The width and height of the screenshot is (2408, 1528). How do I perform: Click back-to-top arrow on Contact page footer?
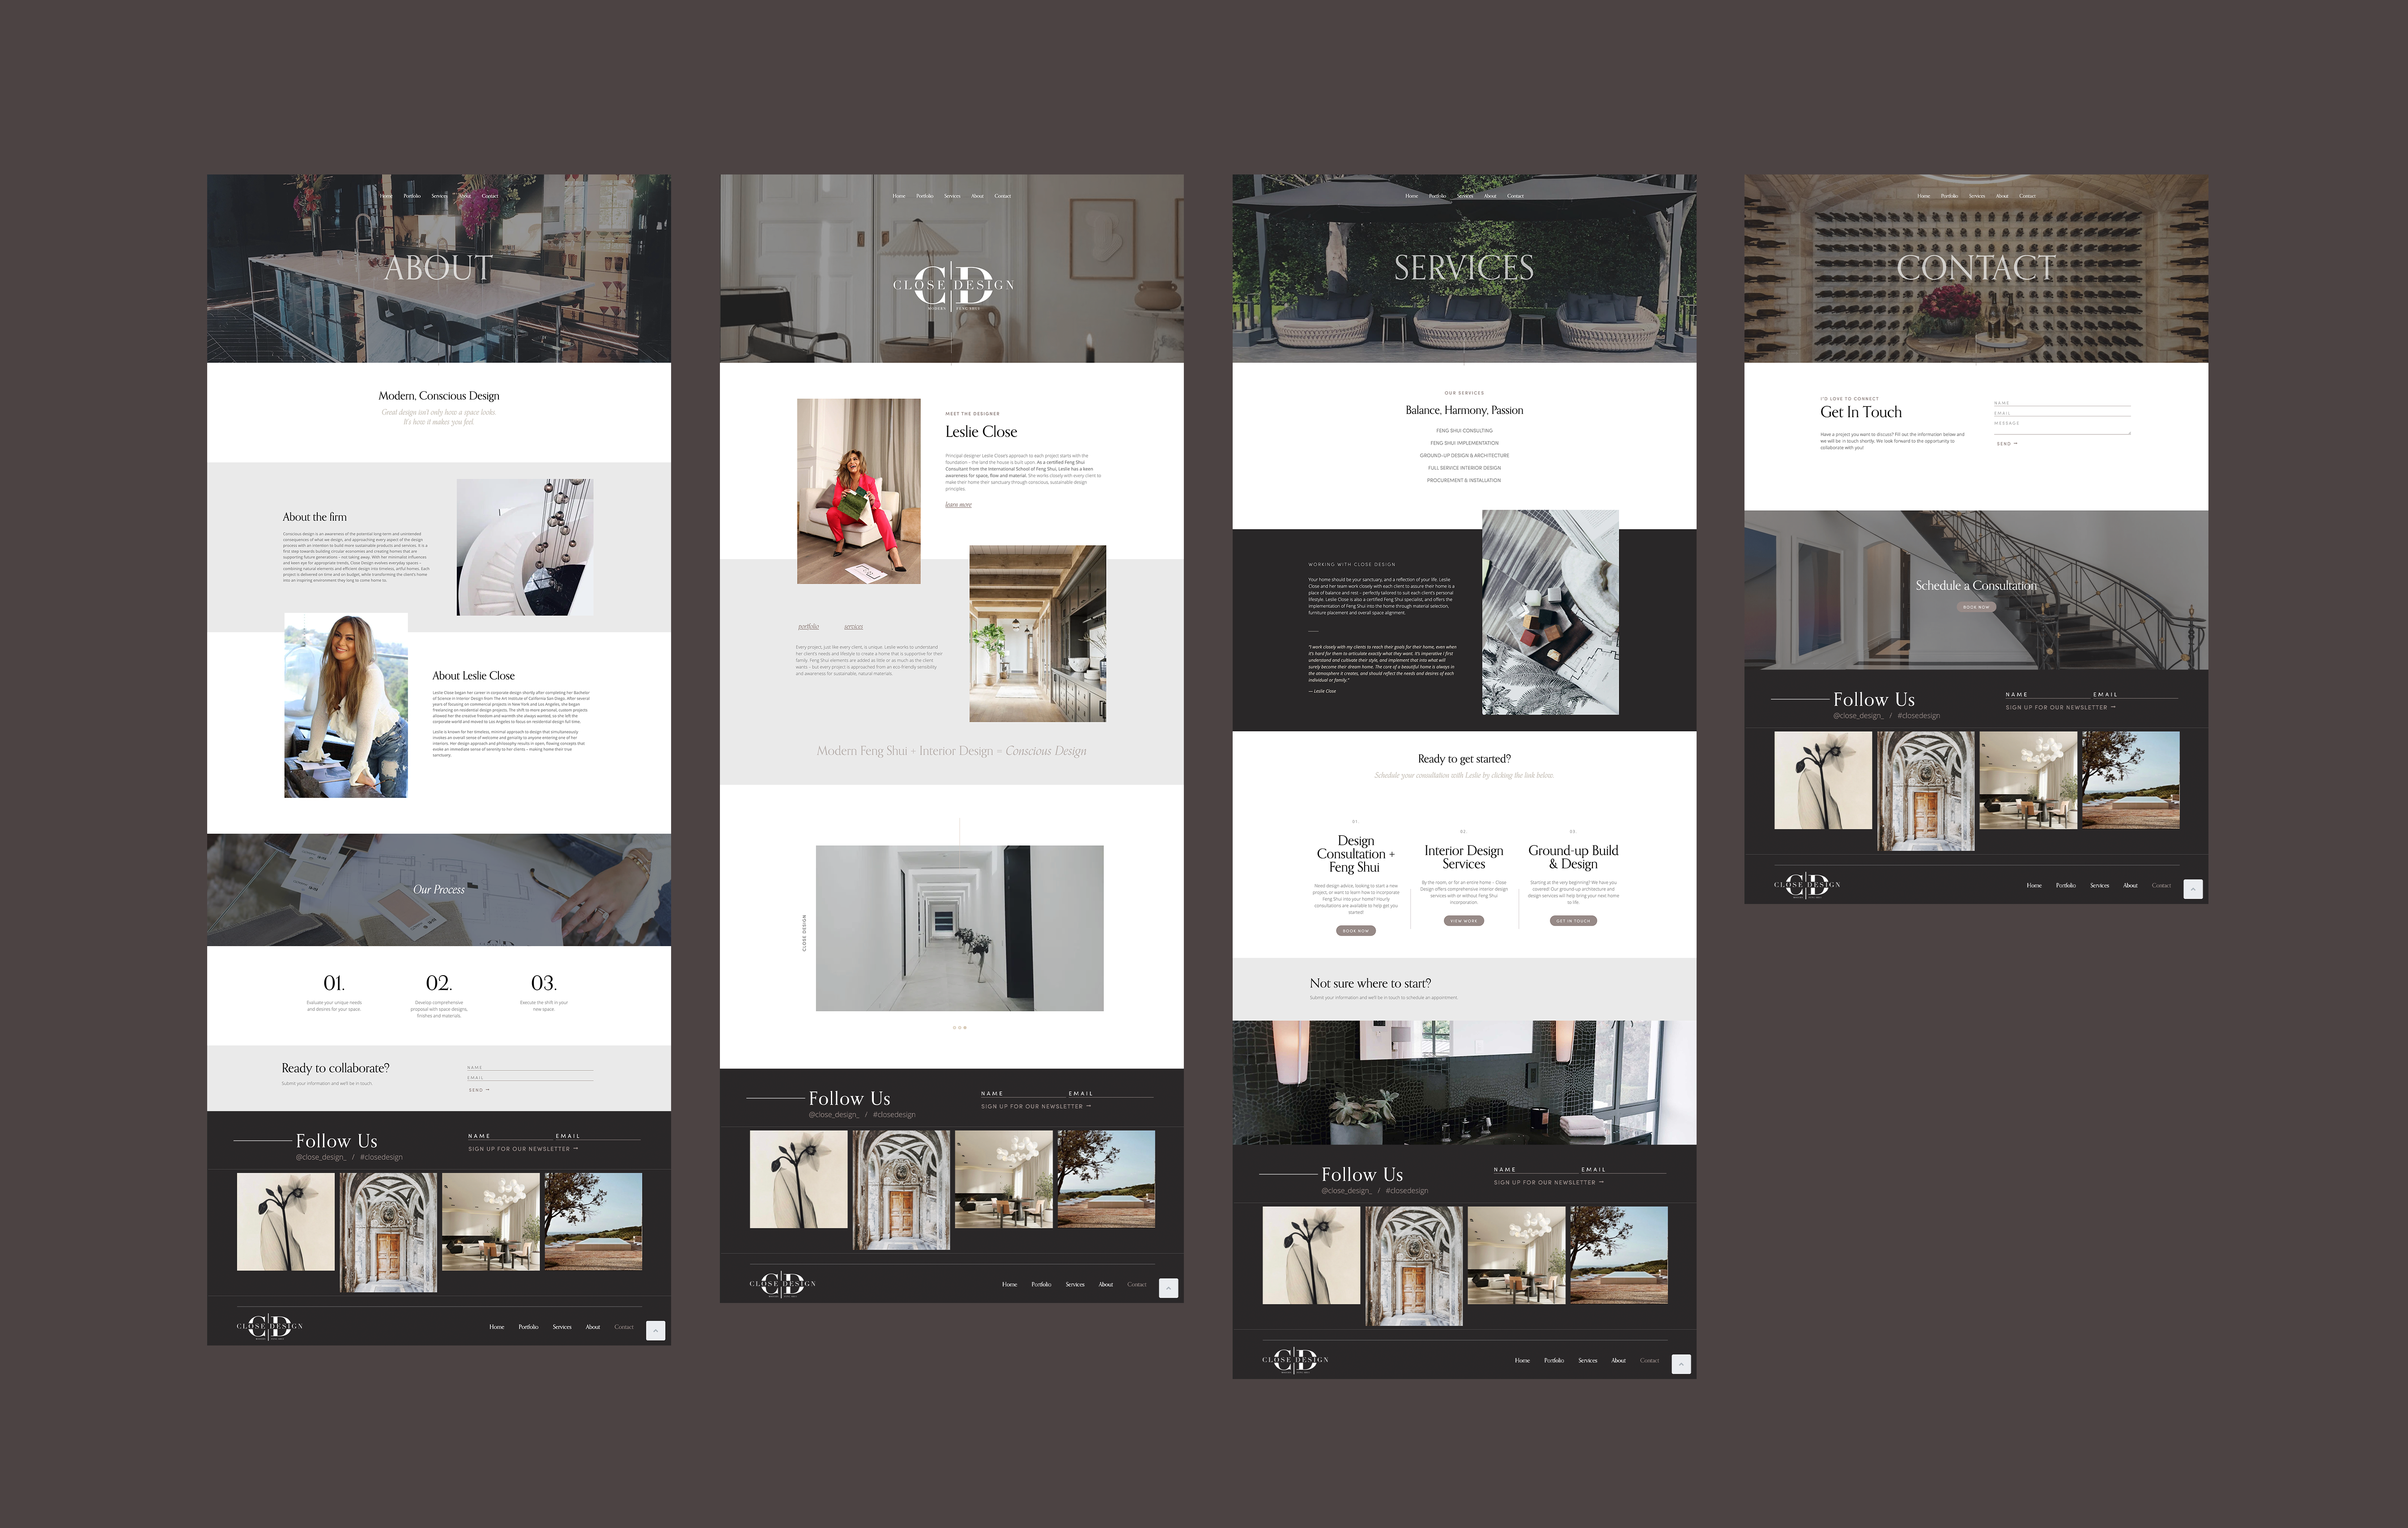coord(2193,889)
